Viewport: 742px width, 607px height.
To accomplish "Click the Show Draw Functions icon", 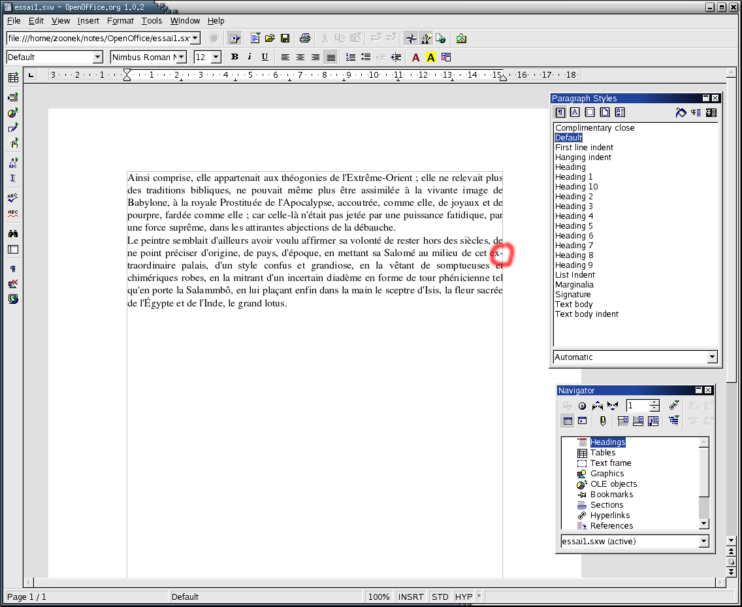I will tap(13, 128).
